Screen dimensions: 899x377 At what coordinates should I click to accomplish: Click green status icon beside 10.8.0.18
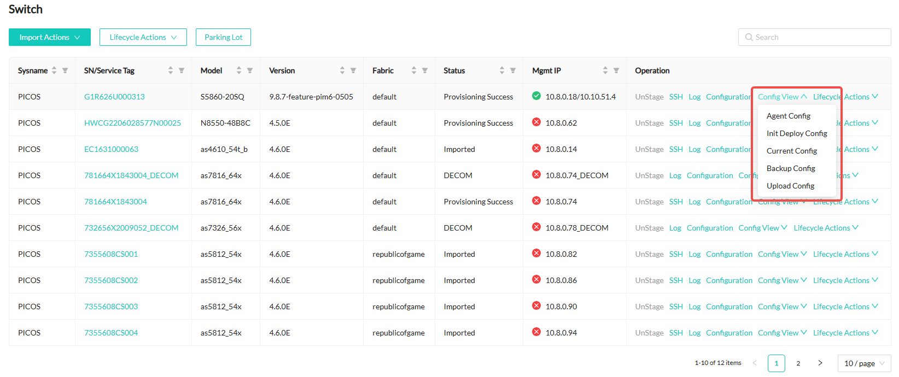tap(536, 96)
